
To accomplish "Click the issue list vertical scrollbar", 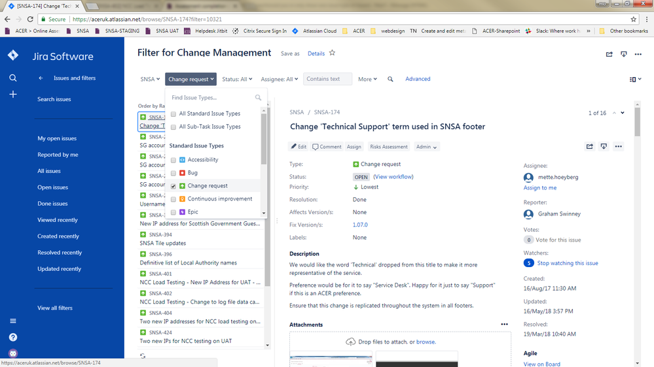I will [x=268, y=195].
